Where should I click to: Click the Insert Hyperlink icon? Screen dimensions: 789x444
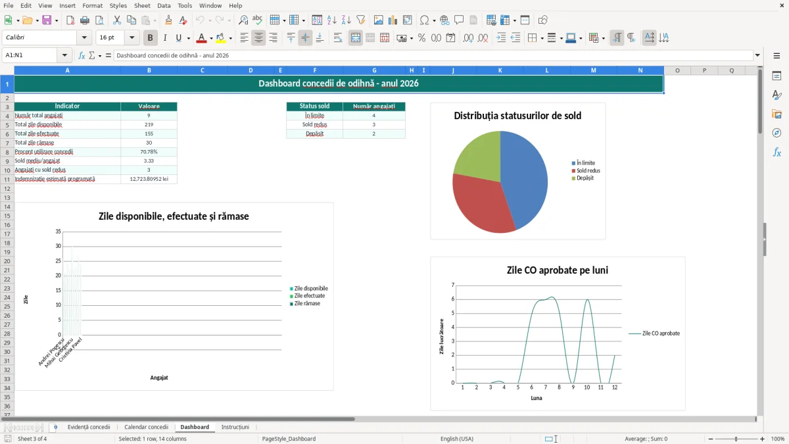(445, 20)
